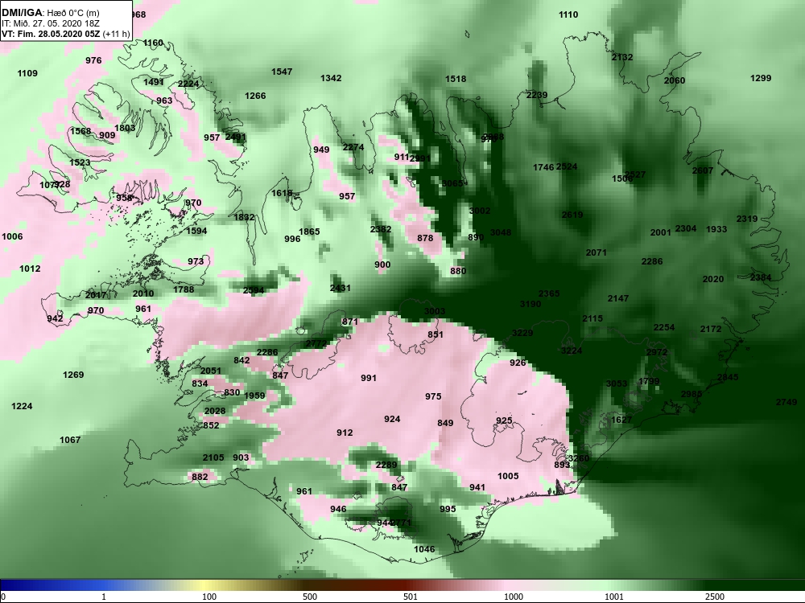Click the map value 1627
The width and height of the screenshot is (805, 603).
click(x=621, y=420)
